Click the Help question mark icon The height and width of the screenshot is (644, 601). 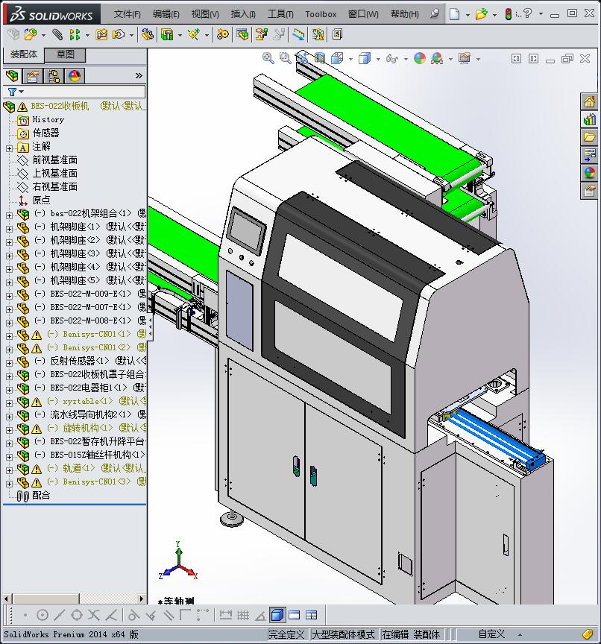[x=528, y=14]
